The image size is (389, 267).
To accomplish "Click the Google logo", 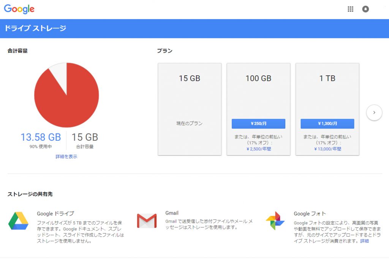I will pos(19,9).
